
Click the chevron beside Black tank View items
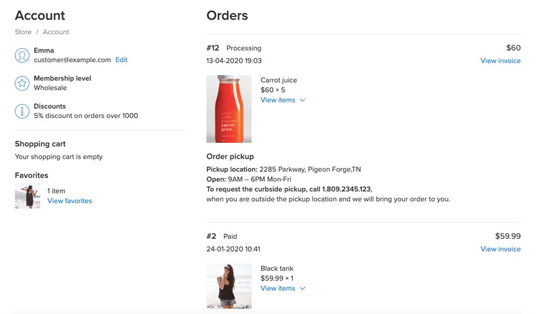[302, 289]
